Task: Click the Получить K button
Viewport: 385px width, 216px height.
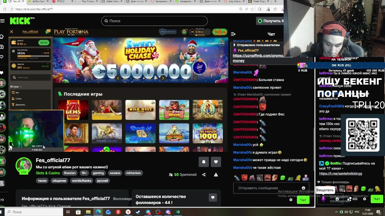Action: 270,21
